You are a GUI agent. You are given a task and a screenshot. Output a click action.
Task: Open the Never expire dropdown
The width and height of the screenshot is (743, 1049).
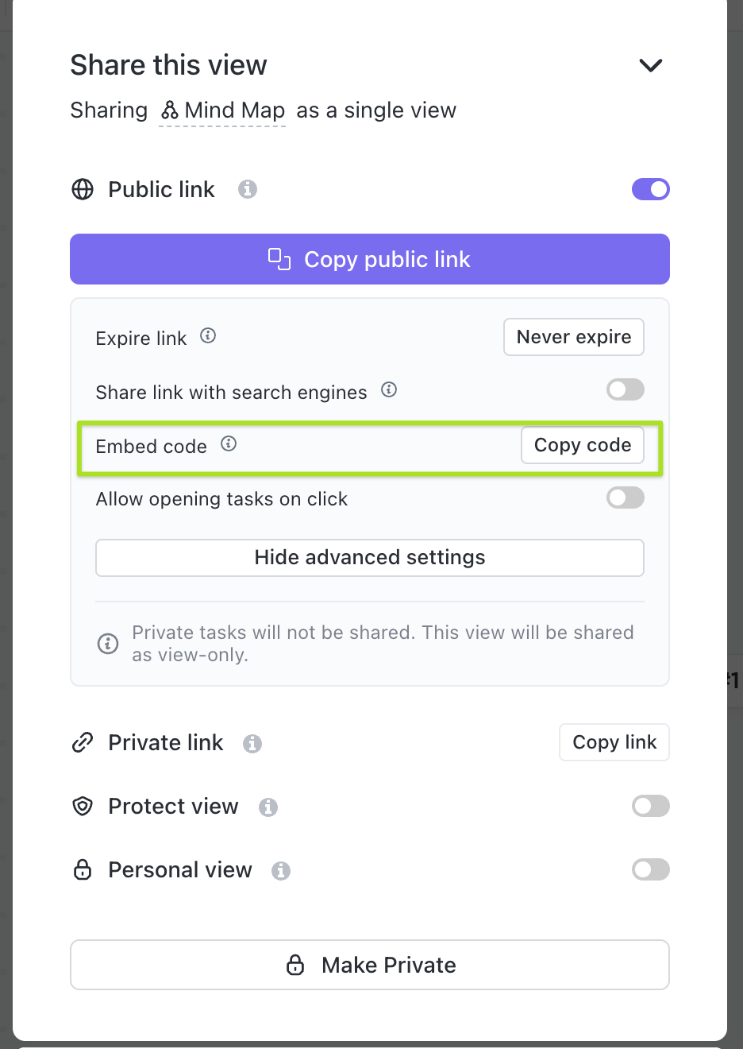pos(574,337)
